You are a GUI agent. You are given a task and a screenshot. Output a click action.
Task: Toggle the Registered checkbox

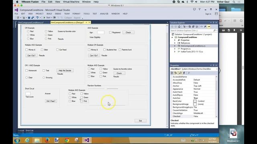point(110,32)
